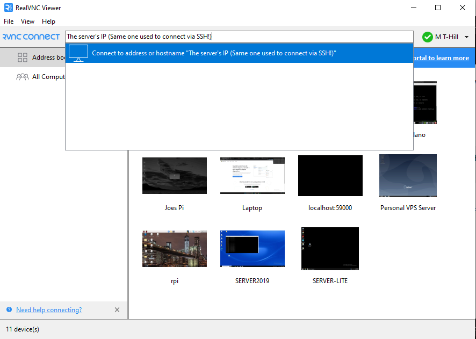Open the SERVER2019 thumbnail
Screen dimensions: 476x339
(x=253, y=249)
